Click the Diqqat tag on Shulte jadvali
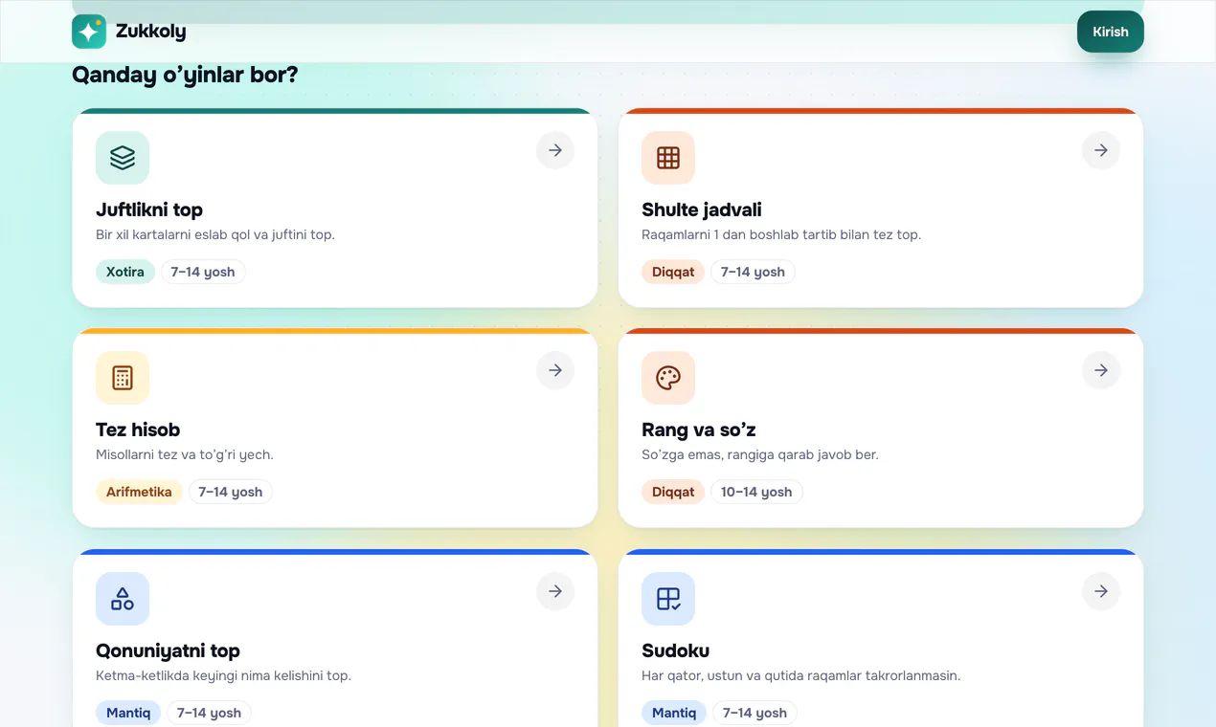This screenshot has width=1216, height=727. click(673, 272)
